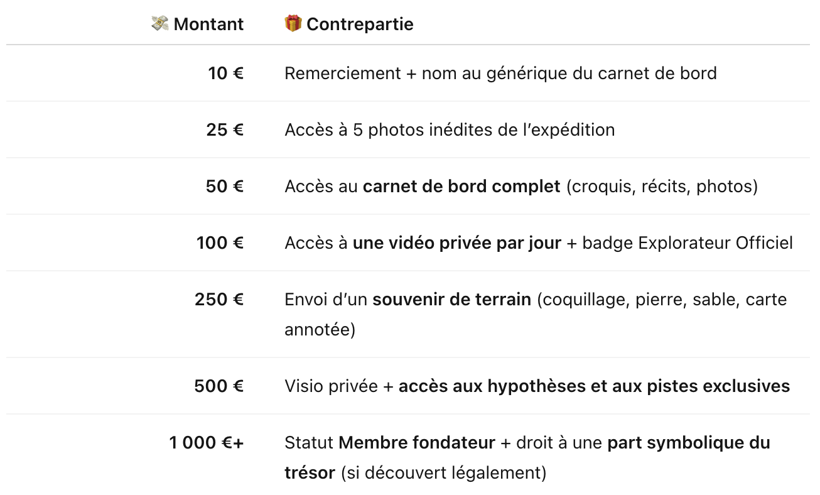Click 'badge Explorateur Officiel' text
The width and height of the screenshot is (820, 495).
(x=688, y=243)
